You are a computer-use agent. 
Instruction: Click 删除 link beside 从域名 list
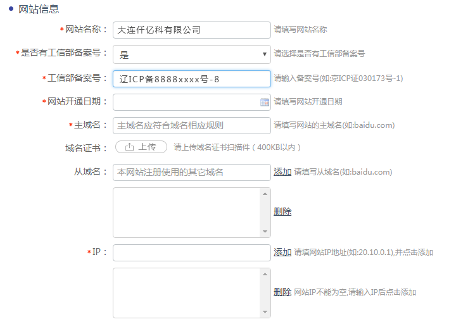click(282, 212)
